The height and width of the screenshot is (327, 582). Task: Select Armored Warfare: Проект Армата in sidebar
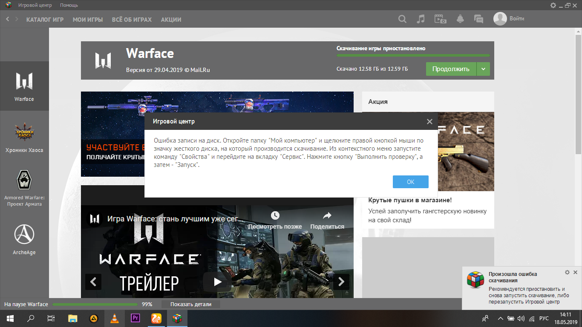tap(24, 188)
